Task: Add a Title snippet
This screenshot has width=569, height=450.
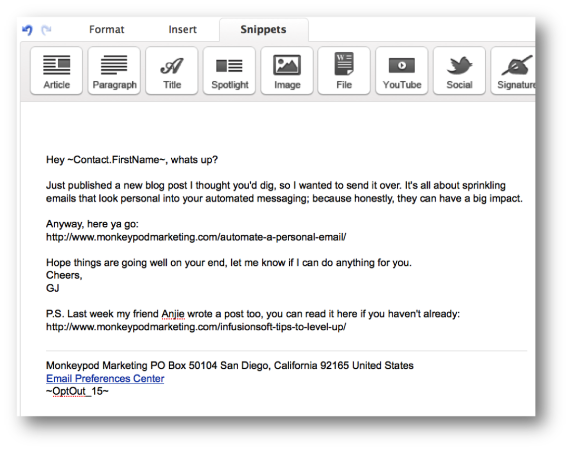Action: click(171, 70)
